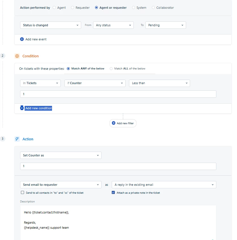The width and height of the screenshot is (237, 240).
Task: Click the Condition gear icon
Action: click(x=17, y=56)
